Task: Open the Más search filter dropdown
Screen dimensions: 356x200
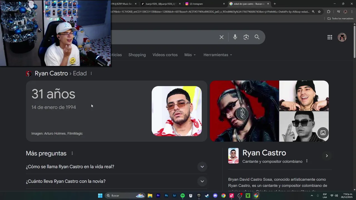Action: point(190,55)
